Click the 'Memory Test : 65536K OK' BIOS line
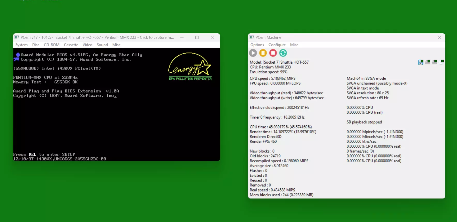This screenshot has height=222, width=457. pyautogui.click(x=45, y=82)
